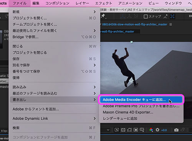Select the Puppet Pin tool icon
The image size is (192, 141).
(x=103, y=16)
